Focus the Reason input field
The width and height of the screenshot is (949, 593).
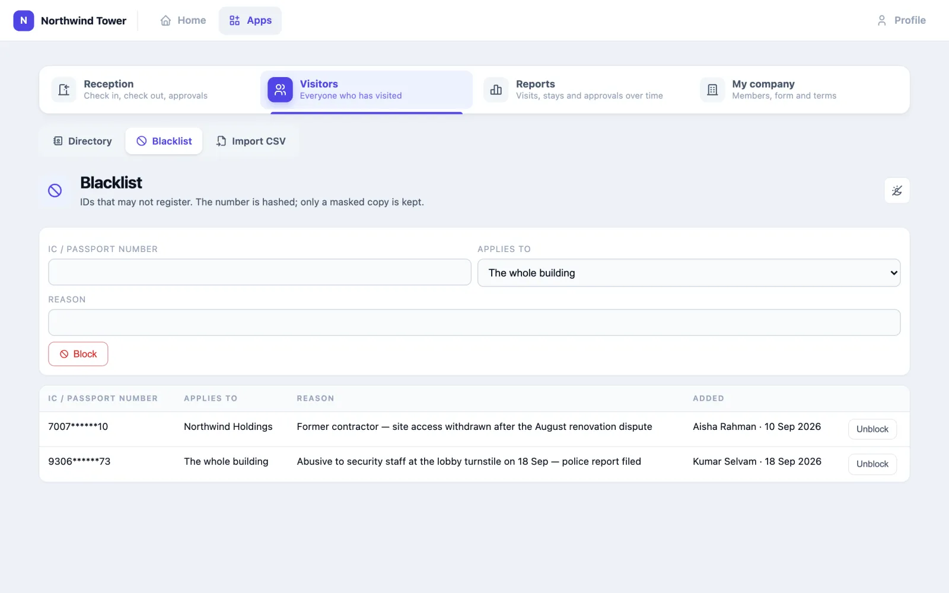(474, 323)
